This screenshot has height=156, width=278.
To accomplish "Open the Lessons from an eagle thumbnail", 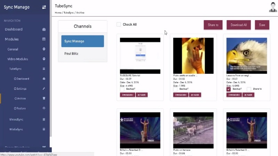I will tap(247, 56).
